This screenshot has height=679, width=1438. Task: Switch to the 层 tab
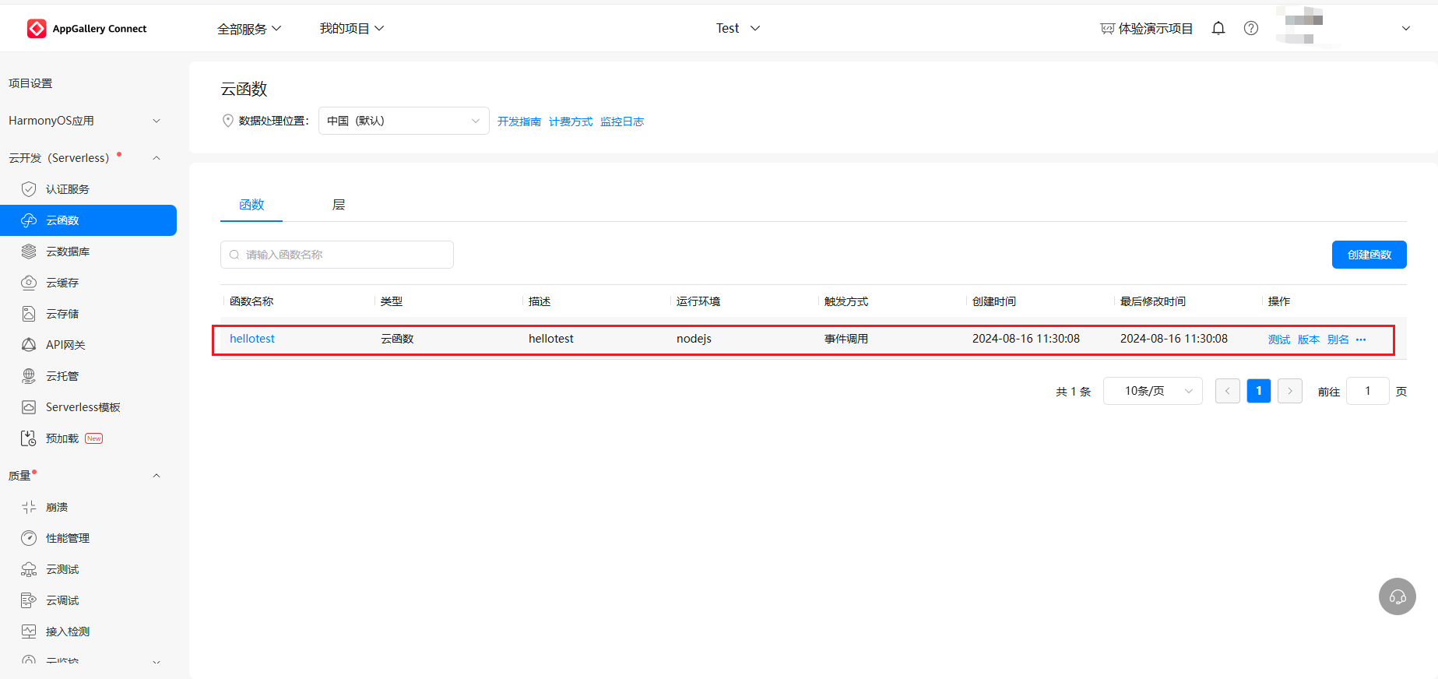coord(339,205)
